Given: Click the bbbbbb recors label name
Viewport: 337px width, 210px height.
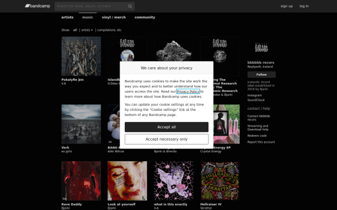Looking at the screenshot, I should pos(261,63).
